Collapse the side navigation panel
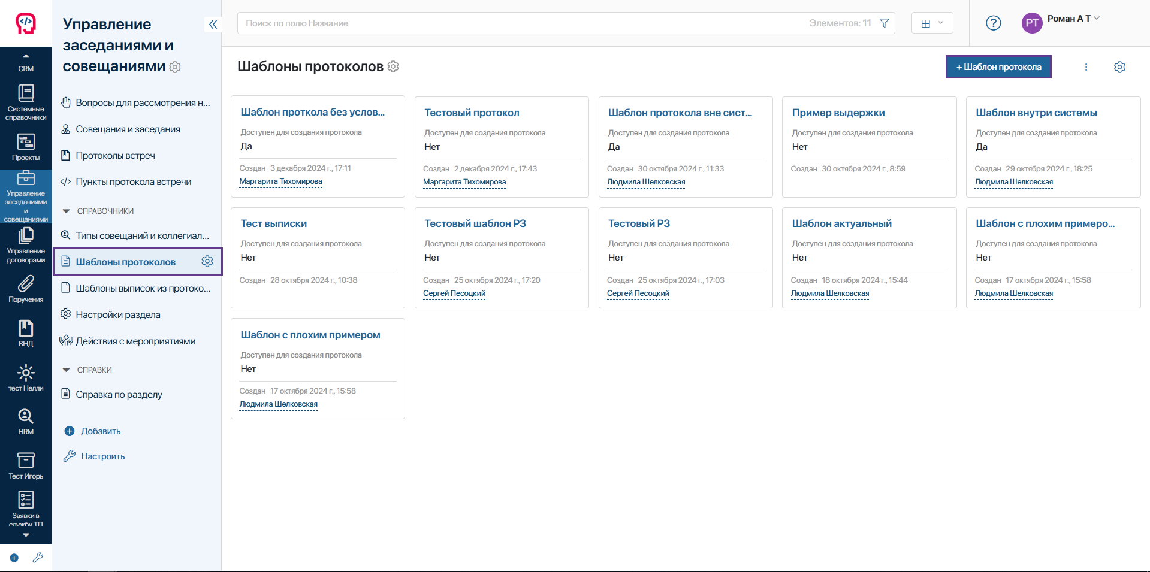The width and height of the screenshot is (1150, 572). pyautogui.click(x=213, y=25)
